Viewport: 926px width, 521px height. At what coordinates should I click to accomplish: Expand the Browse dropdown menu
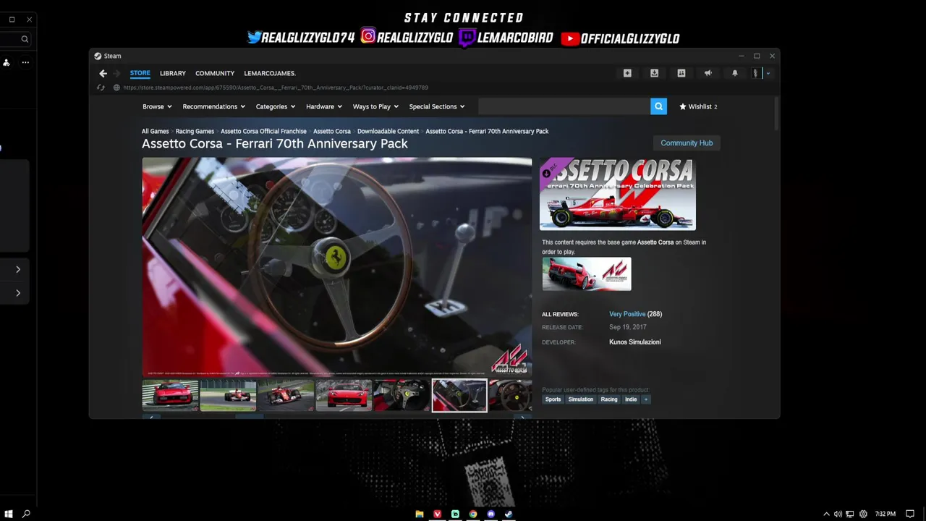[157, 106]
